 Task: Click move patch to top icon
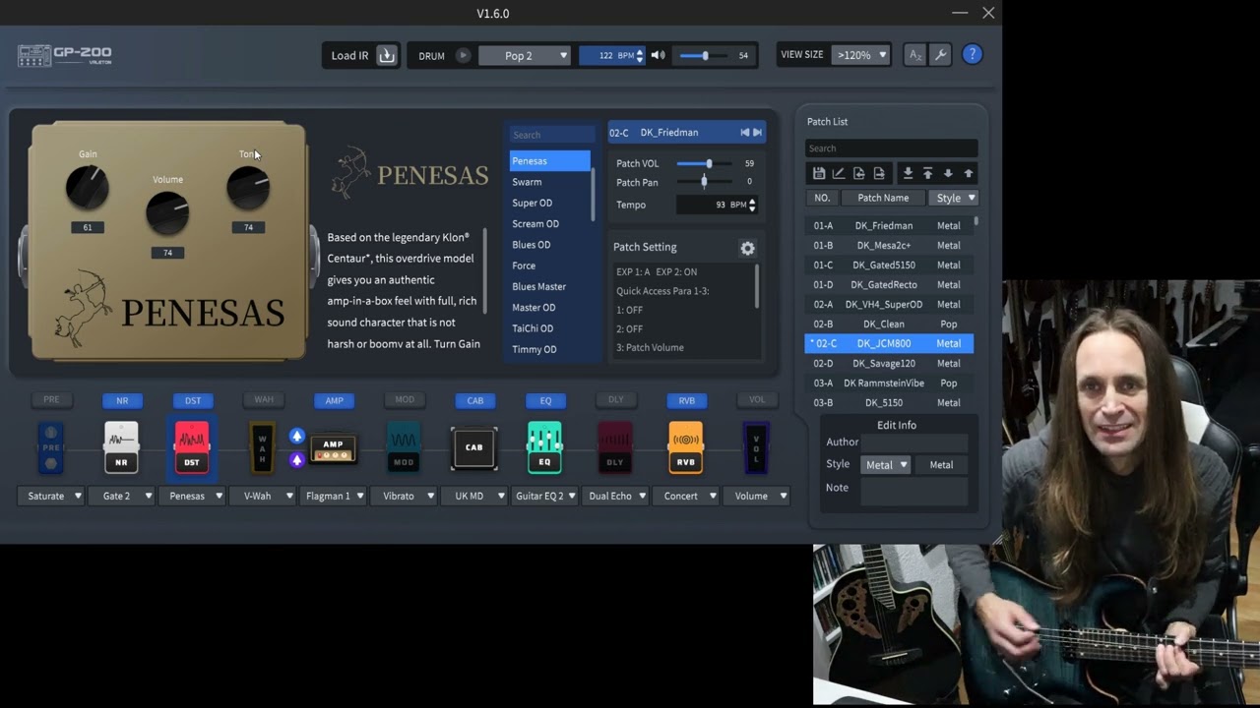coord(927,173)
